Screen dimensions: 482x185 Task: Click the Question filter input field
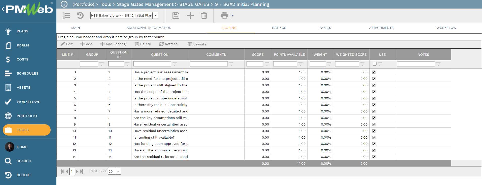coord(152,64)
